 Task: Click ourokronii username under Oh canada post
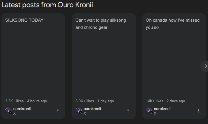(x=163, y=109)
